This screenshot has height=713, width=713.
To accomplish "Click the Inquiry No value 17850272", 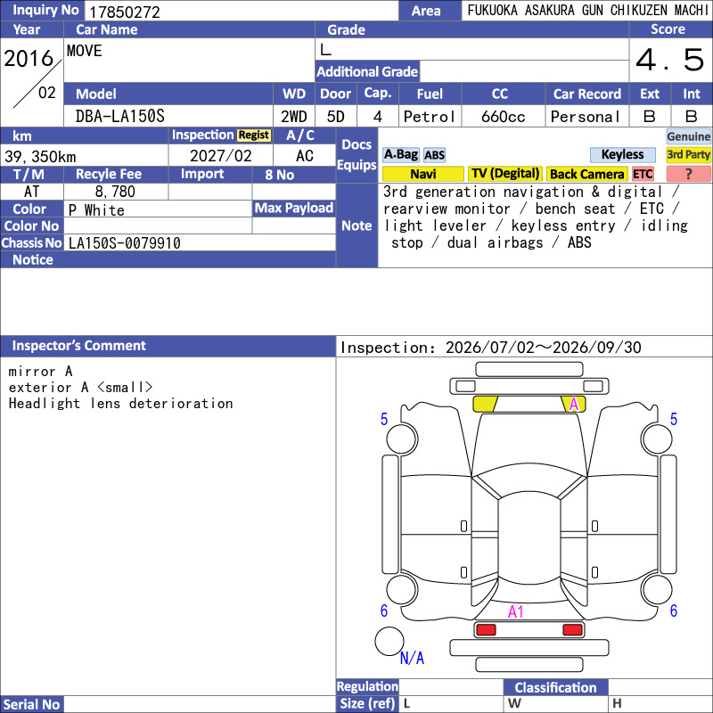I will pos(125,12).
